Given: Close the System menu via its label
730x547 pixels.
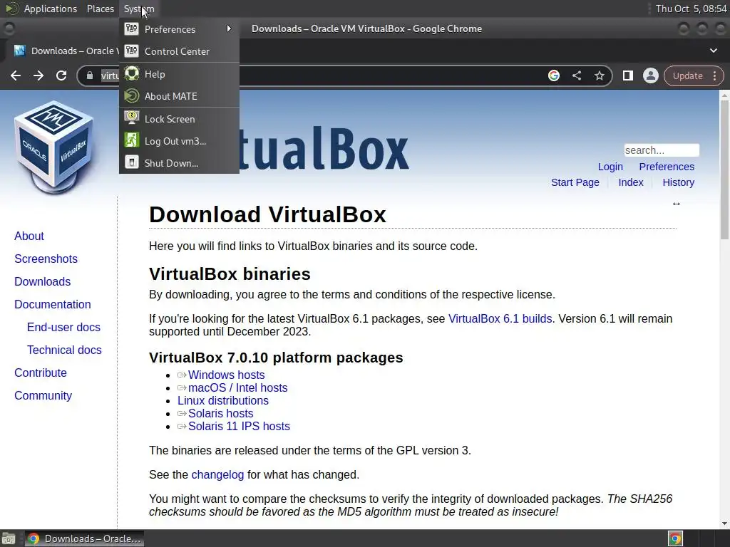Looking at the screenshot, I should (139, 9).
